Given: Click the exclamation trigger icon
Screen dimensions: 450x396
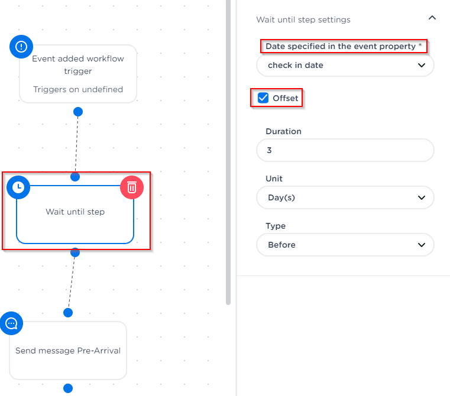Looking at the screenshot, I should pyautogui.click(x=21, y=47).
